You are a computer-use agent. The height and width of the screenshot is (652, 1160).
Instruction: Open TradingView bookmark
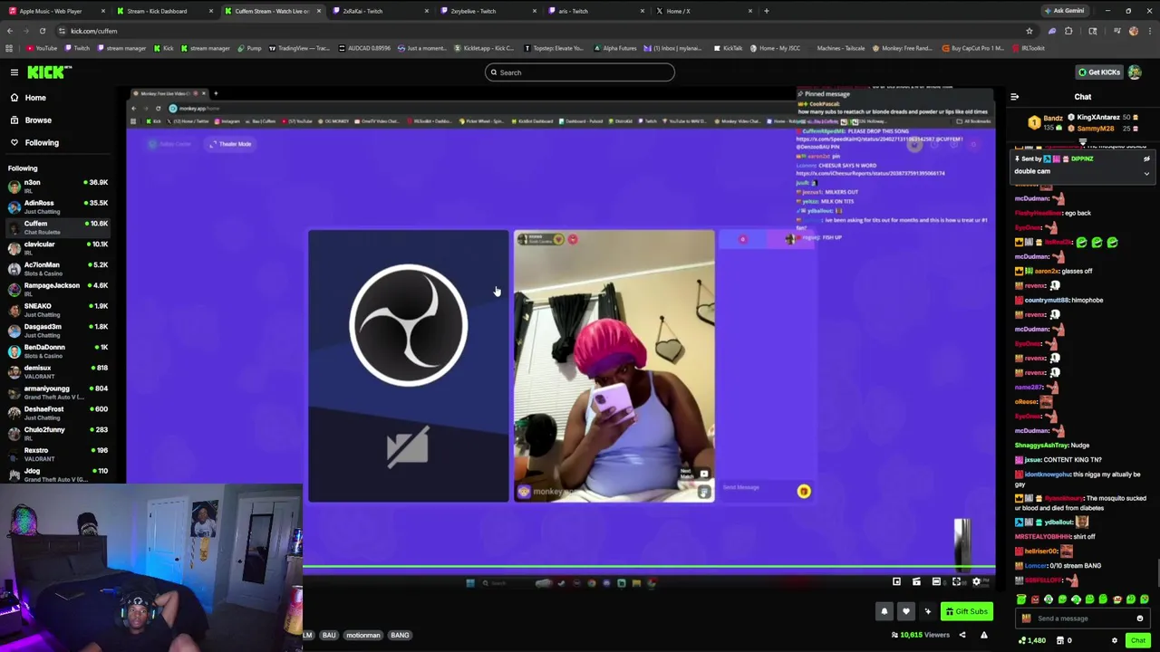click(x=300, y=48)
